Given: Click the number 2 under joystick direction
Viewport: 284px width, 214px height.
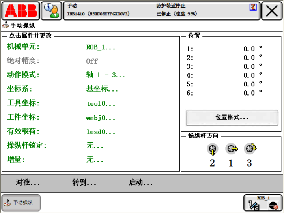Looking at the screenshot, I should (212, 163).
